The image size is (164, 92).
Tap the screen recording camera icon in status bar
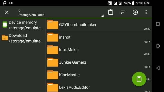pos(11,3)
